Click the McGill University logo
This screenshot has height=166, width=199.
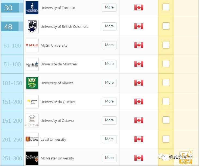(x=32, y=45)
